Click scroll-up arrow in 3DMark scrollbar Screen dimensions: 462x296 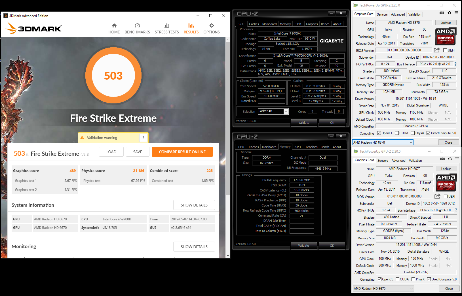[228, 40]
